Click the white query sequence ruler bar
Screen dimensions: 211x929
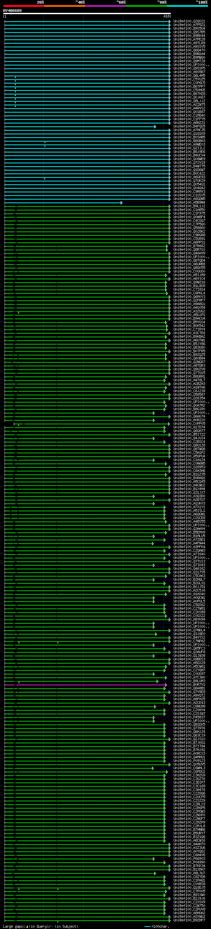tap(87, 13)
